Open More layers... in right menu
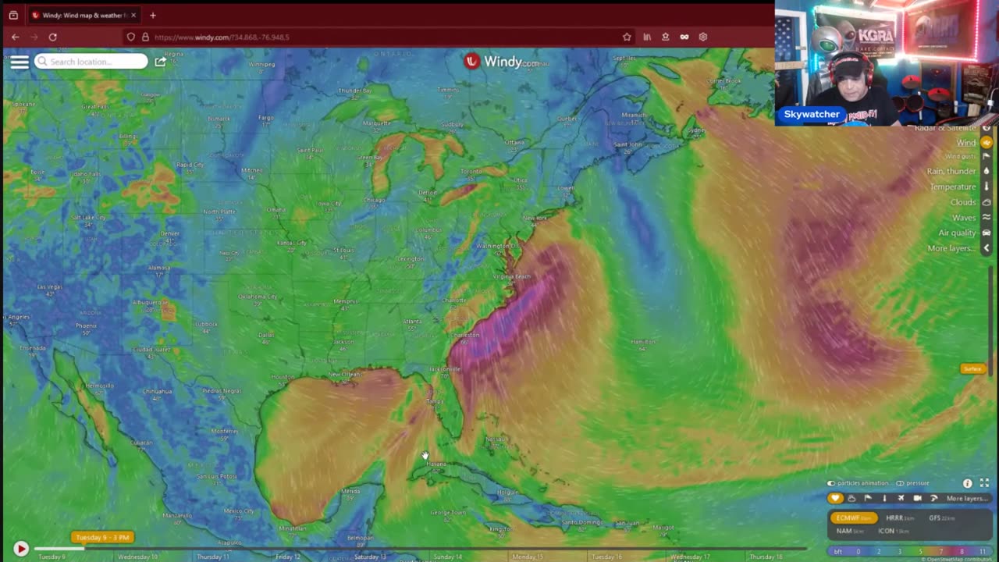Viewport: 999px width, 562px height. click(x=951, y=248)
